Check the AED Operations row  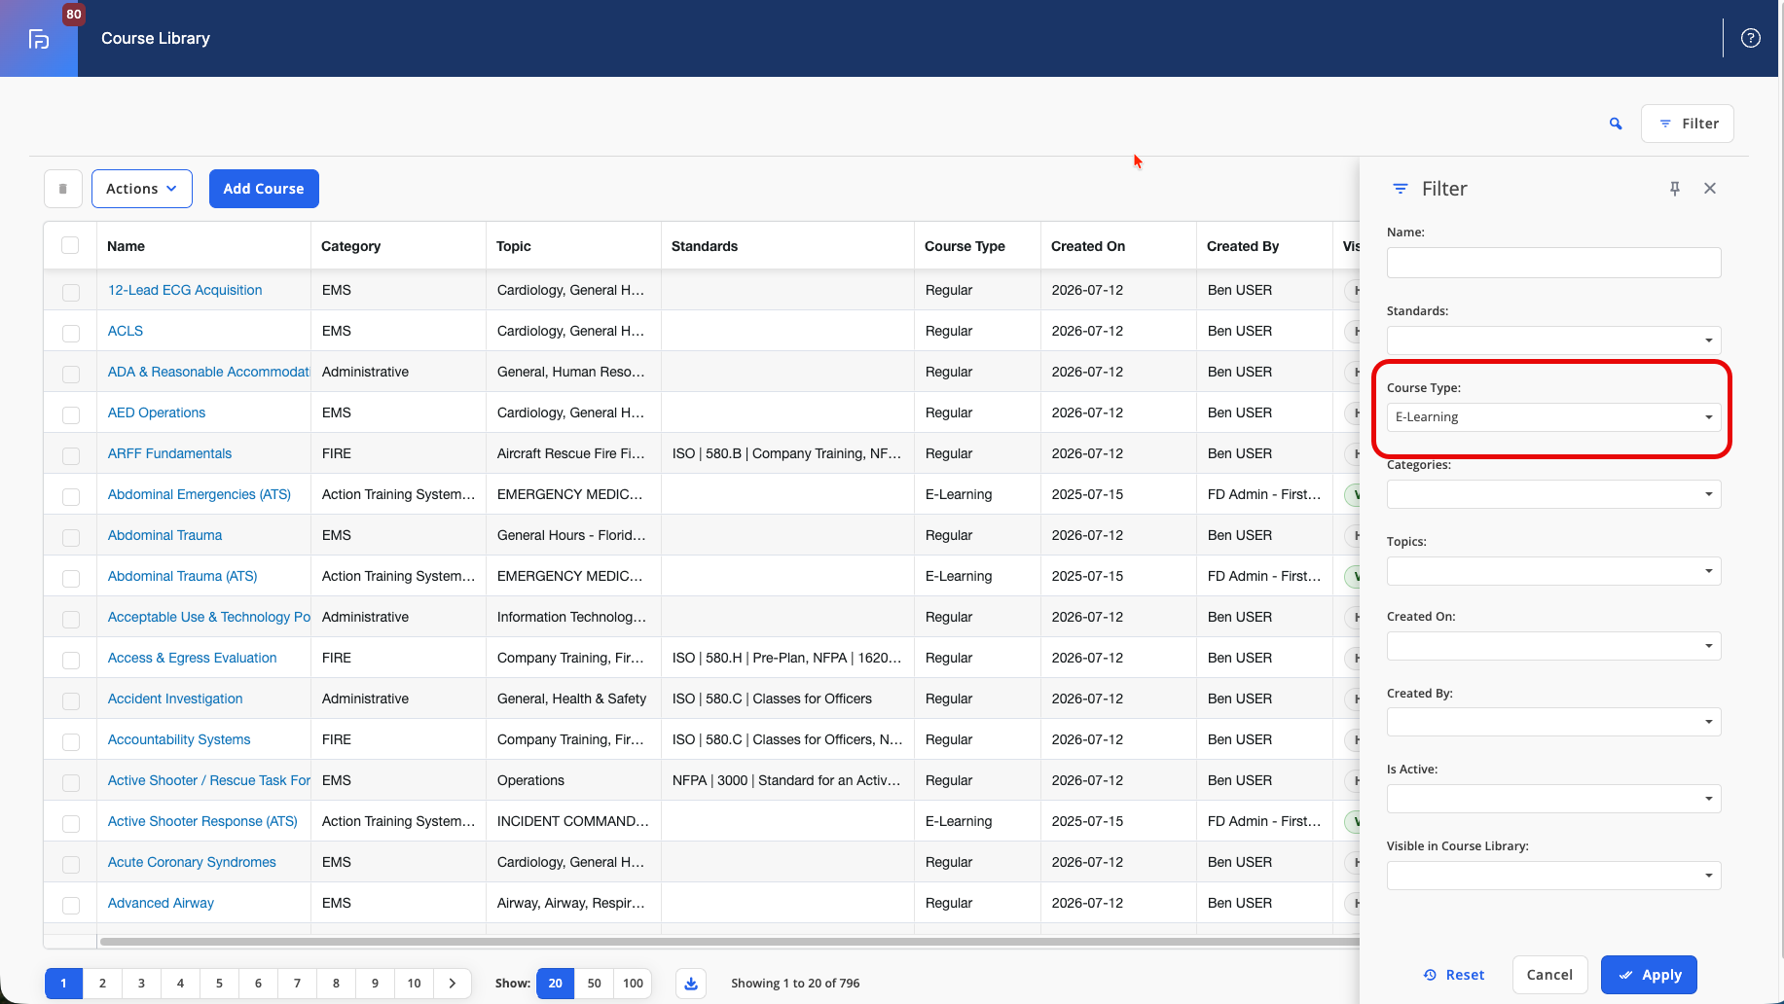[71, 414]
